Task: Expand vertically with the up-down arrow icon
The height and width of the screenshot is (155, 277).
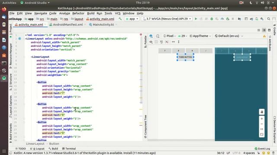Action: pos(179,42)
